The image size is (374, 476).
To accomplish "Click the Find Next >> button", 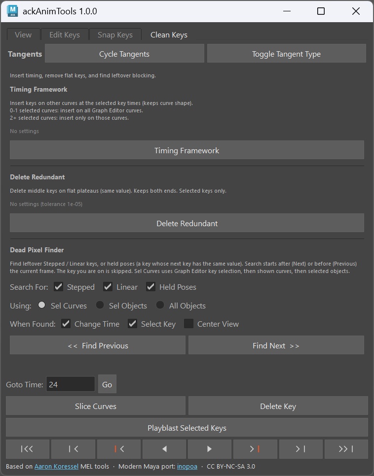I will click(x=276, y=345).
